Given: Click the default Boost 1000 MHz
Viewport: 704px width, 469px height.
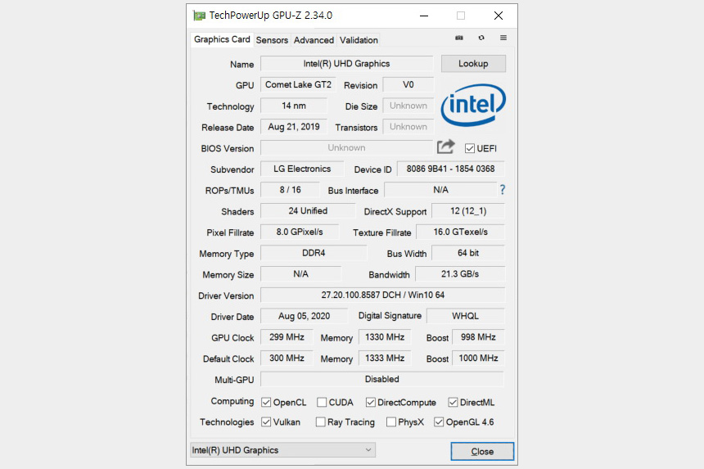Looking at the screenshot, I should (x=478, y=359).
